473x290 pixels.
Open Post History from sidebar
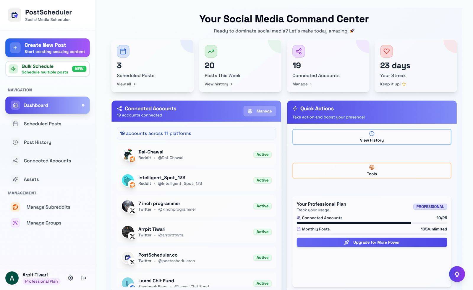coord(38,142)
